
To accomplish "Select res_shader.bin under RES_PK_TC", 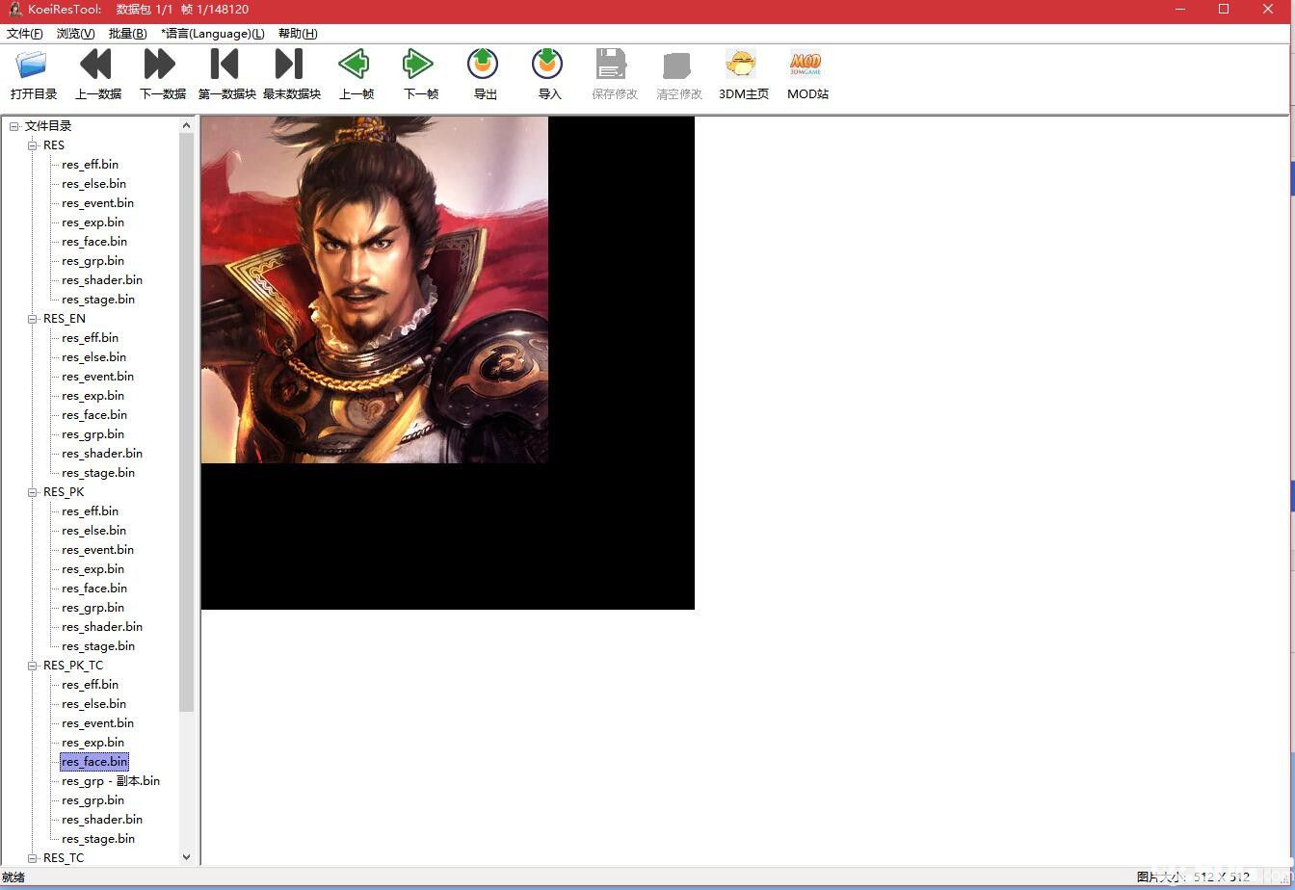I will pos(102,820).
